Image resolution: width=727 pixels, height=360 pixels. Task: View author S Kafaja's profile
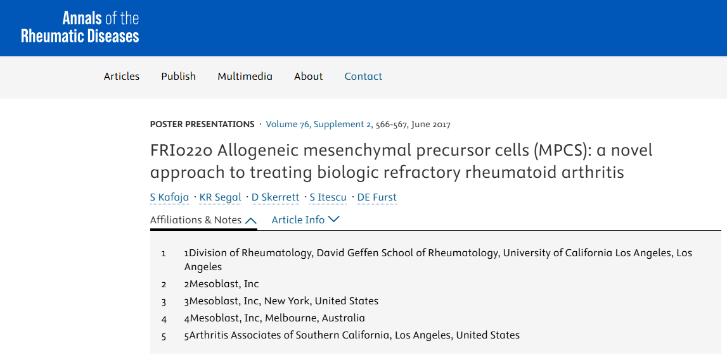pos(169,197)
